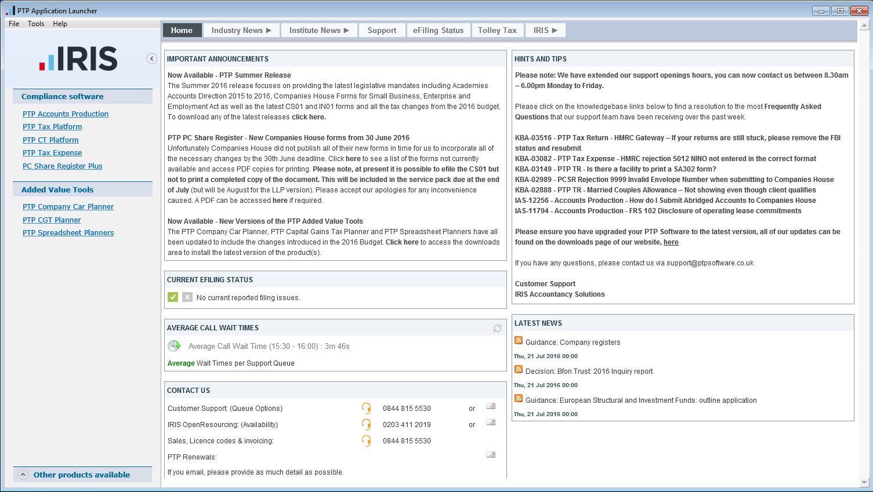Click the vertical scrollbar down arrow
This screenshot has width=873, height=492.
864,482
